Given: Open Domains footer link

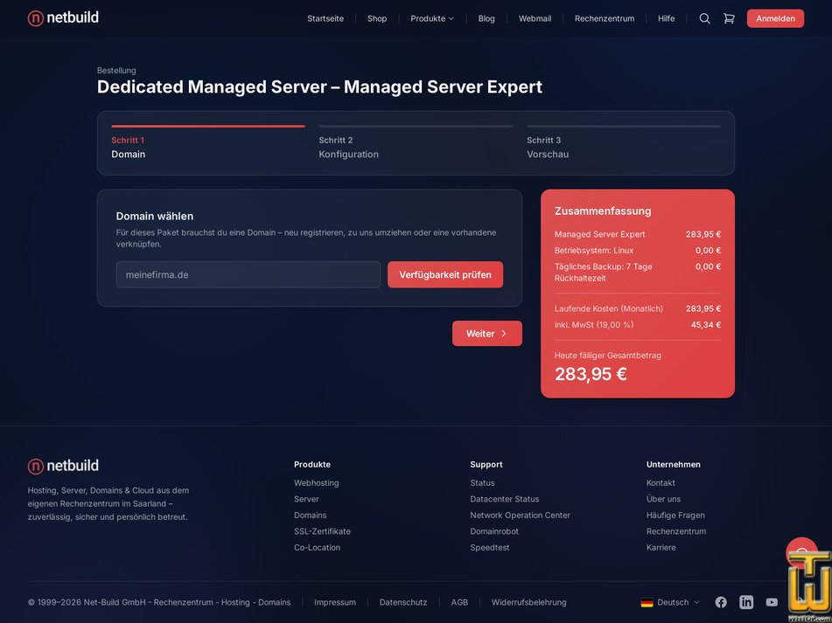Looking at the screenshot, I should pyautogui.click(x=310, y=515).
